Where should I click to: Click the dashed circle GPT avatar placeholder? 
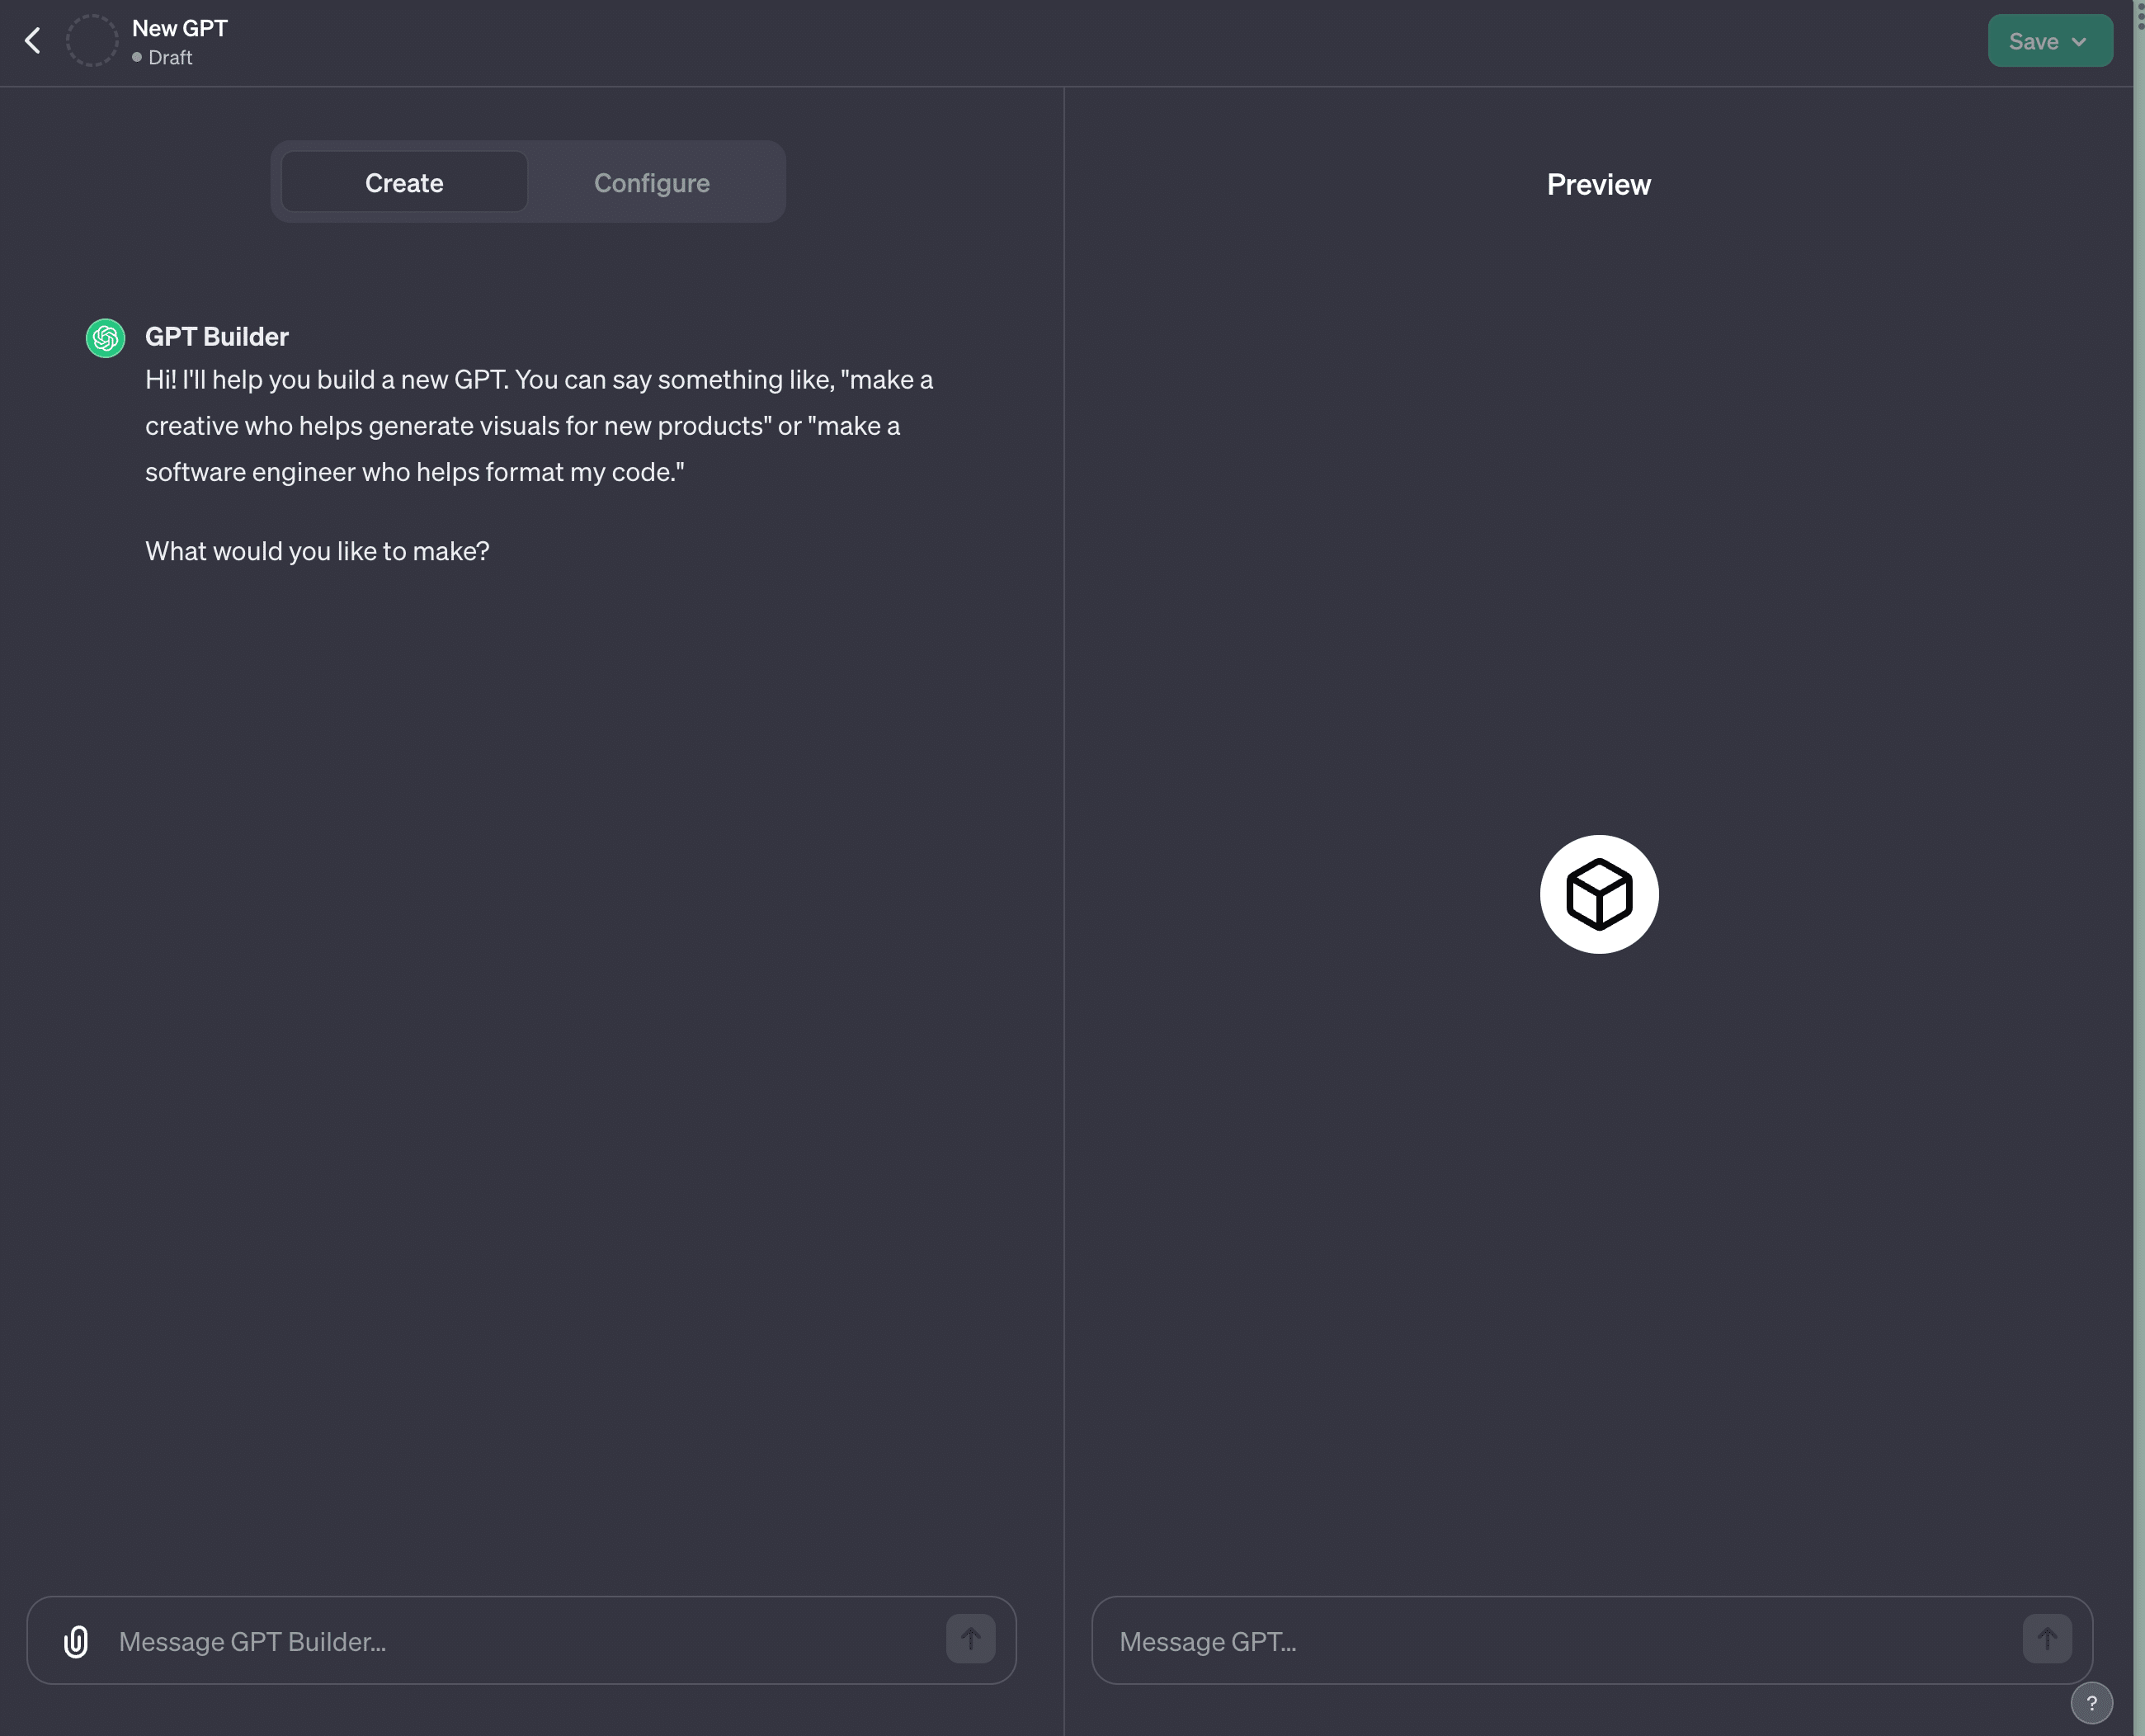coord(92,41)
